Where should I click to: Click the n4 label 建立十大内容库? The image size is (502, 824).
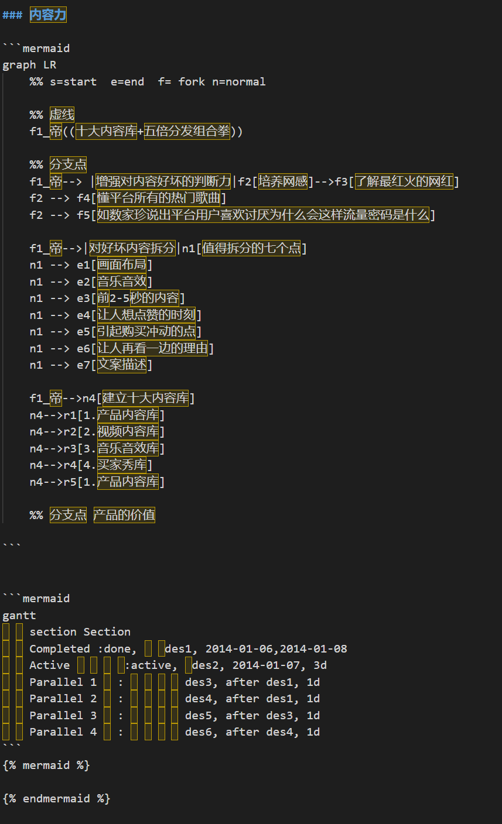pos(146,399)
